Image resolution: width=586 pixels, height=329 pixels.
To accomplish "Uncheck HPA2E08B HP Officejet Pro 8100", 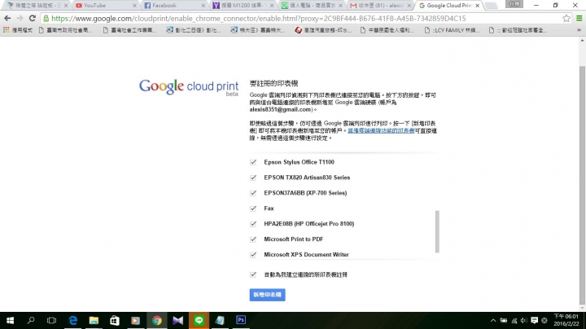I will (253, 224).
